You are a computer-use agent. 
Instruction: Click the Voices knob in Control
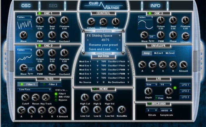tap(103, 22)
